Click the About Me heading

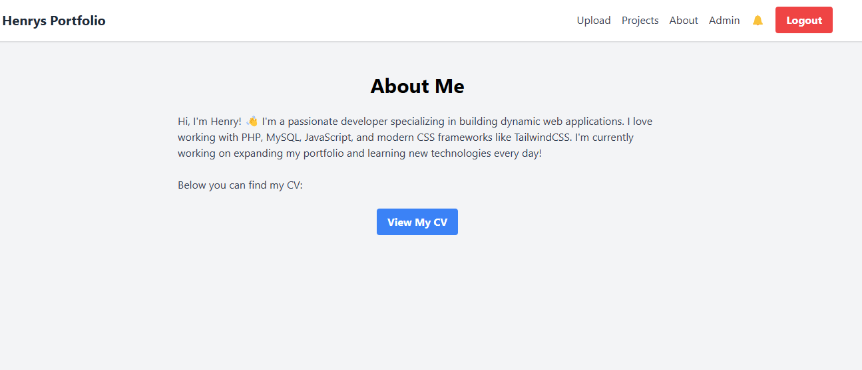tap(417, 86)
